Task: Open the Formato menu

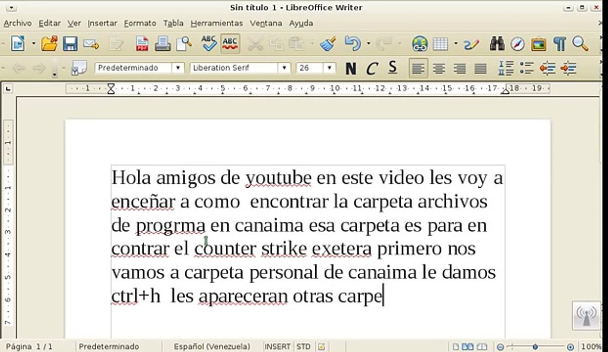Action: tap(140, 23)
